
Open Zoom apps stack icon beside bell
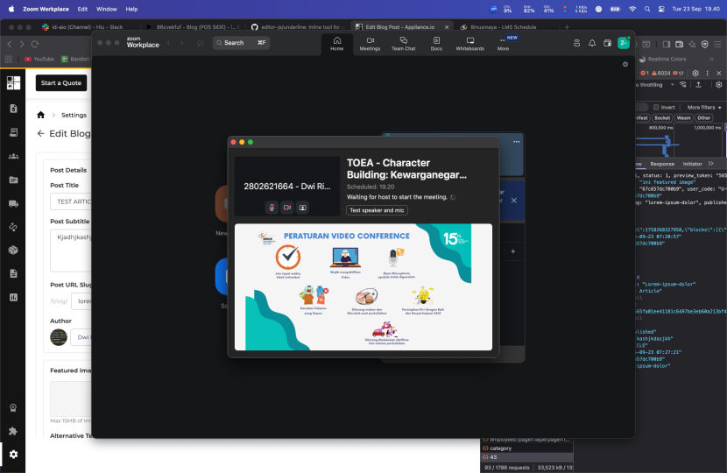click(x=576, y=43)
